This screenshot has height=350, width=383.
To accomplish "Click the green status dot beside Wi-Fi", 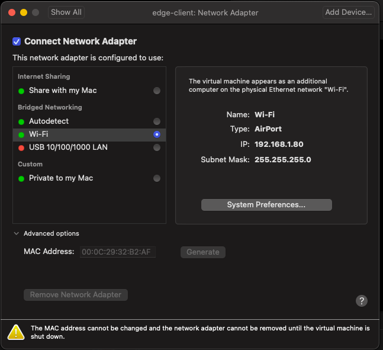I will 21,134.
